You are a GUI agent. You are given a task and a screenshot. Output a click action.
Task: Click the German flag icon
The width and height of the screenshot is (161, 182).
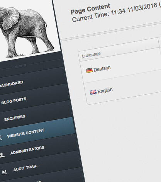89,70
